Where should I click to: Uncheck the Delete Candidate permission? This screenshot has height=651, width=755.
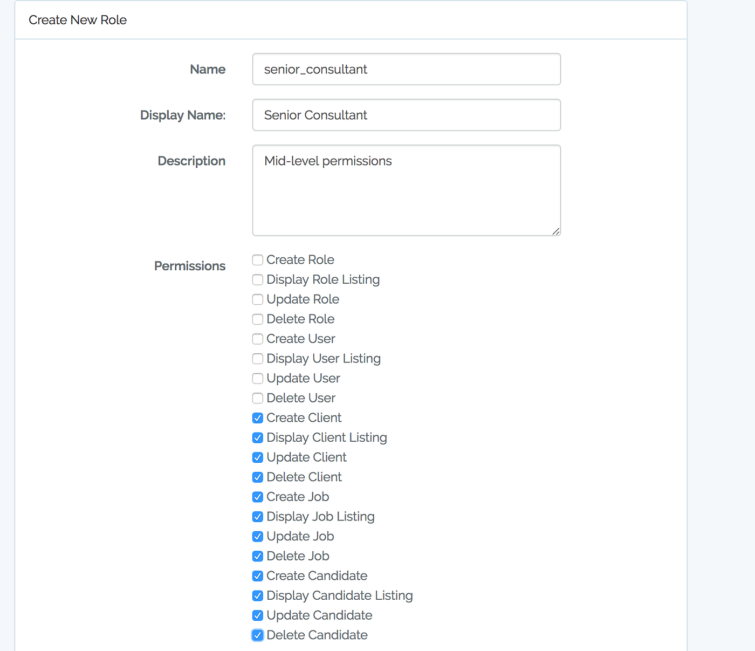point(257,635)
